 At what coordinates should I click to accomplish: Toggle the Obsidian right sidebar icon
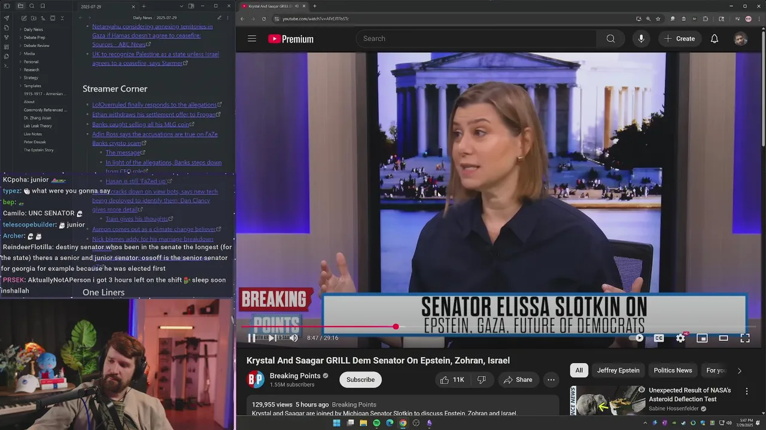click(191, 6)
